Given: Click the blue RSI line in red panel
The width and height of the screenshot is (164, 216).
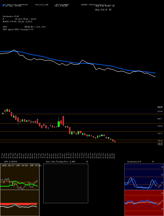Looking at the screenshot, I should point(141,202).
